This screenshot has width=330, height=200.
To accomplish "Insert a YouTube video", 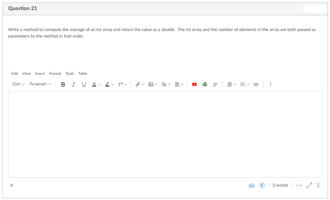I will point(194,84).
